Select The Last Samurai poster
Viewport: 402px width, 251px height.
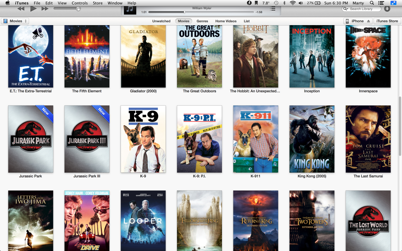click(368, 139)
